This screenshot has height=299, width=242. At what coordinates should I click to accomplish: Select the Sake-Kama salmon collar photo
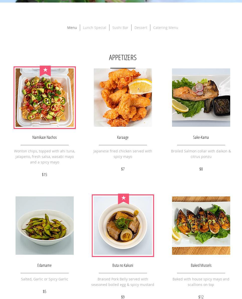pos(201,98)
